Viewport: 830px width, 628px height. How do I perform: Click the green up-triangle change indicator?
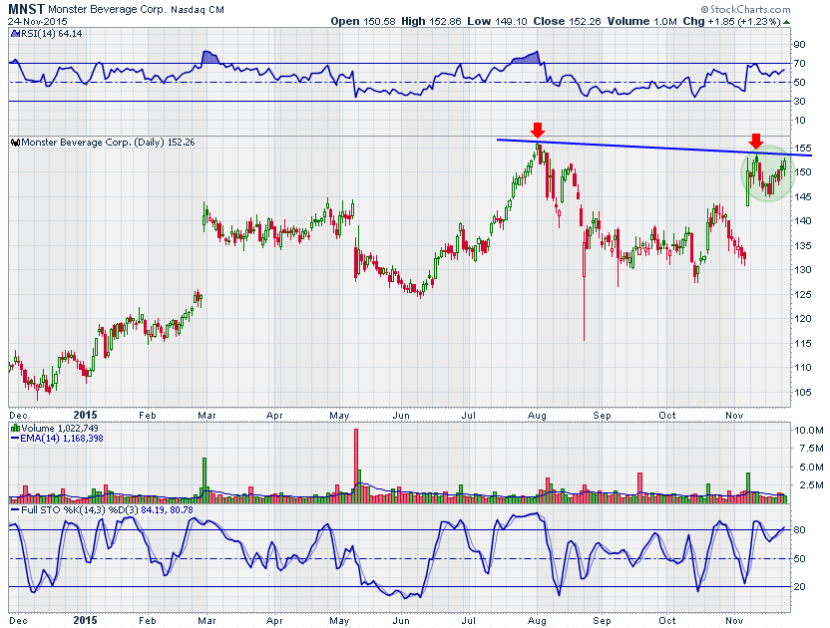(x=786, y=22)
